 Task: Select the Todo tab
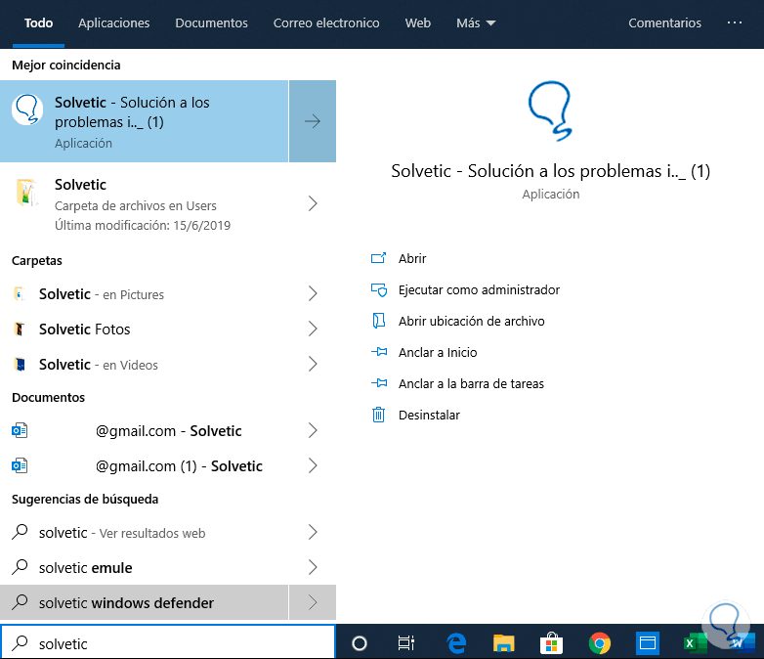pyautogui.click(x=38, y=22)
